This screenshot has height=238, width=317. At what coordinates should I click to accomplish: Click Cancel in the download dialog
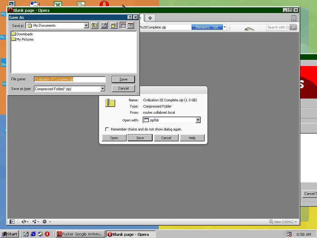click(x=166, y=138)
